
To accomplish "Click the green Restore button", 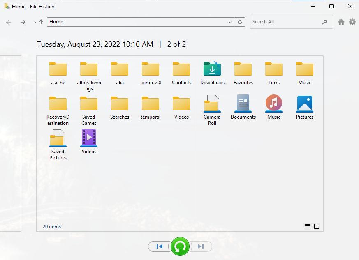I will click(180, 246).
